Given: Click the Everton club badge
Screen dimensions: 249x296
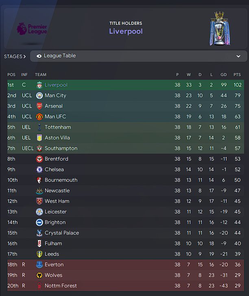Looking at the screenshot, I should [x=39, y=265].
